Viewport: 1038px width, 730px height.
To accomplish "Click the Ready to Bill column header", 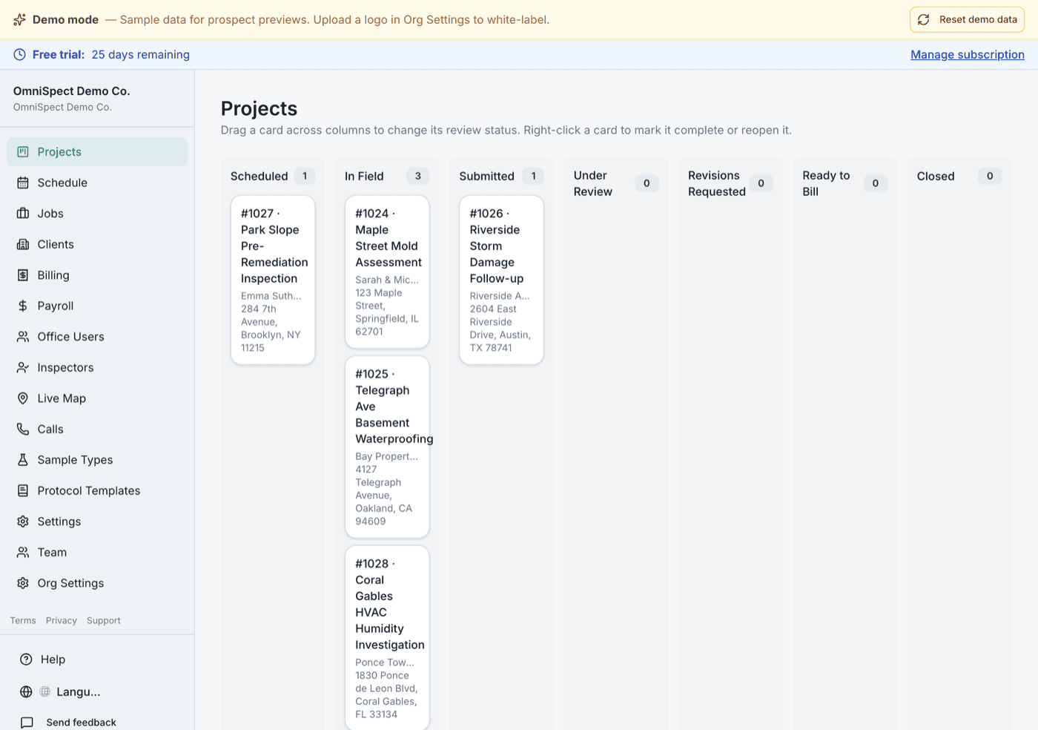I will [826, 183].
